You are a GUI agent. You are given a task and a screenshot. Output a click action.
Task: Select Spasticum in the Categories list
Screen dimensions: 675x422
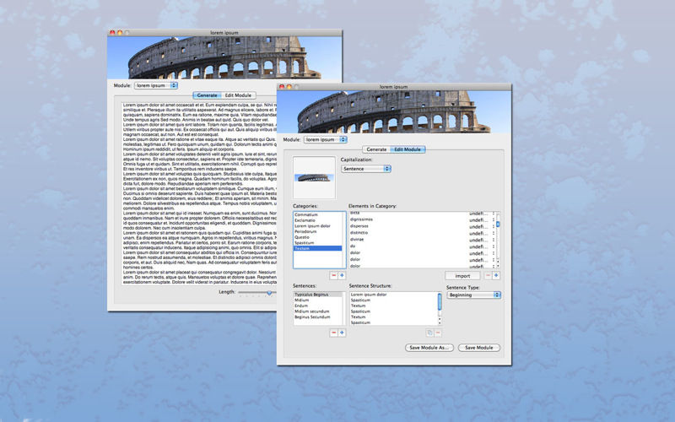pyautogui.click(x=318, y=242)
